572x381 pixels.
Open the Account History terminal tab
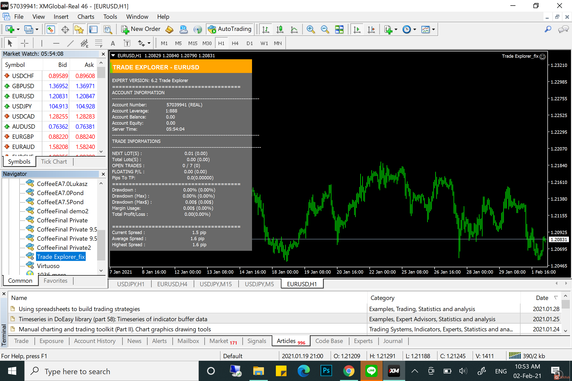[x=95, y=341]
